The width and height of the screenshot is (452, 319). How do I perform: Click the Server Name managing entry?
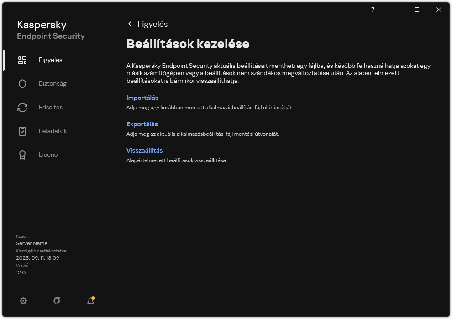pos(31,243)
